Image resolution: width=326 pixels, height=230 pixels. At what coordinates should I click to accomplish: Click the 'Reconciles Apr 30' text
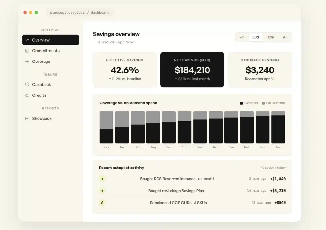260,79
